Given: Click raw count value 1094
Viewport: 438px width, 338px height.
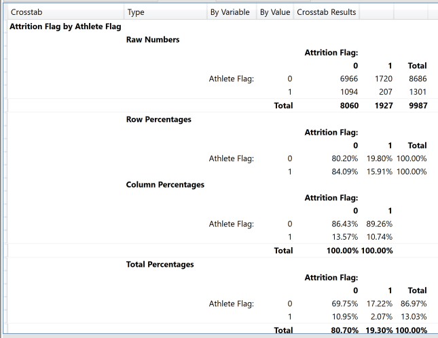Looking at the screenshot, I should tap(349, 91).
